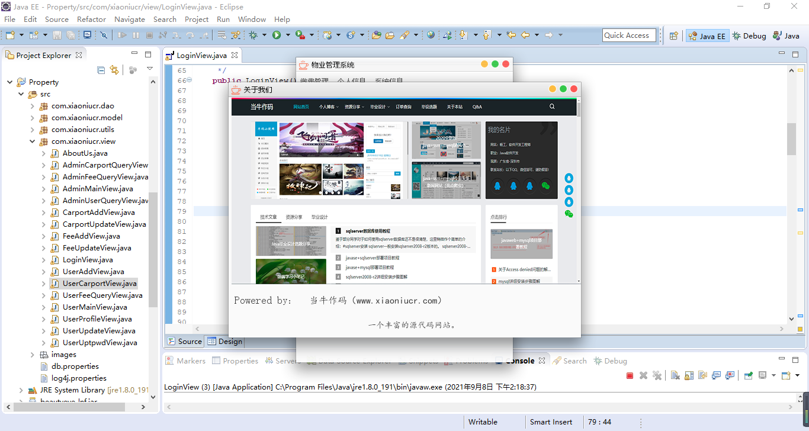Click 关于本站 in the web page nav
Screen dimensions: 809x431
[x=455, y=107]
